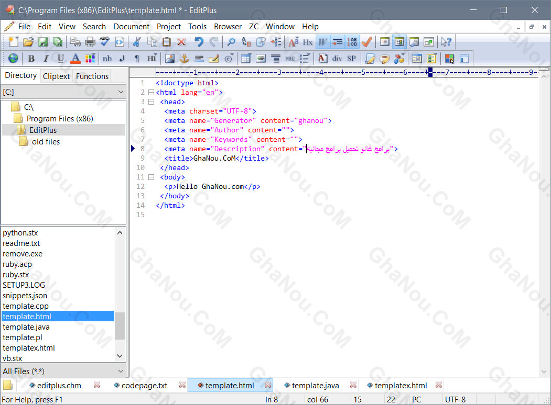Switch to the Cliptext tab
551x405 pixels.
click(56, 76)
